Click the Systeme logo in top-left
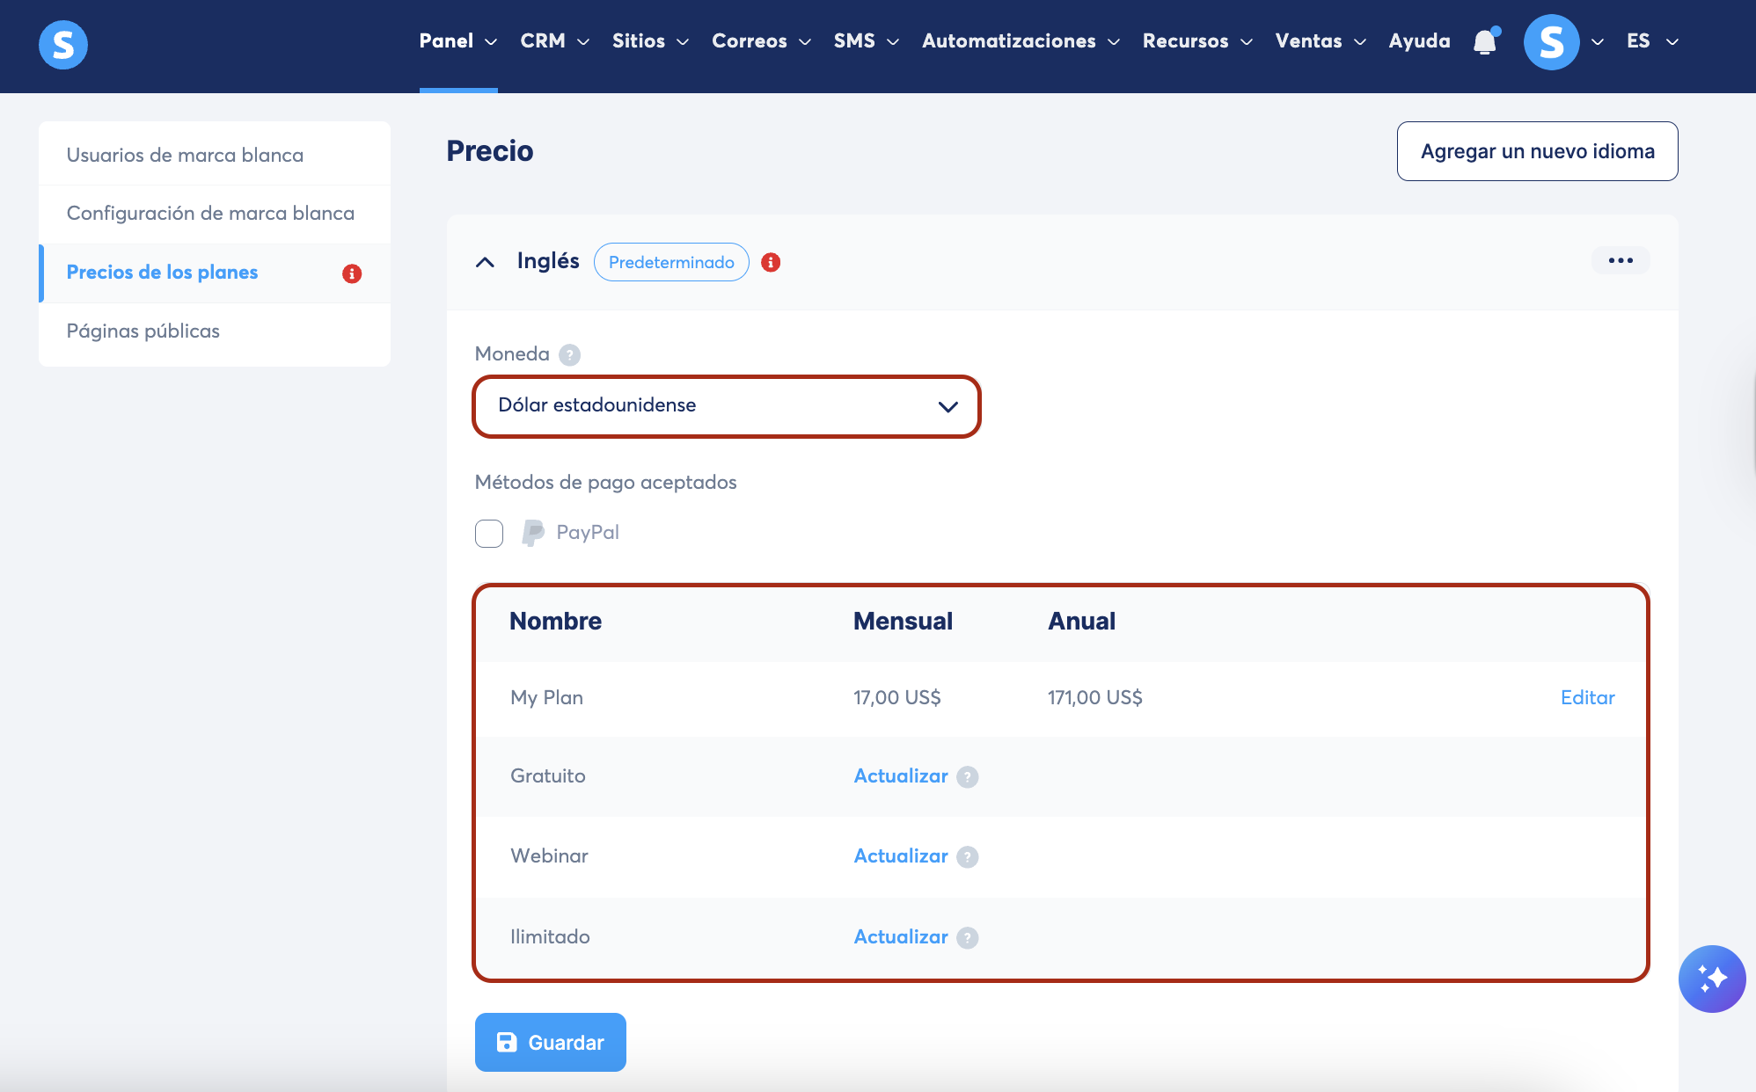This screenshot has width=1756, height=1092. pos(63,44)
